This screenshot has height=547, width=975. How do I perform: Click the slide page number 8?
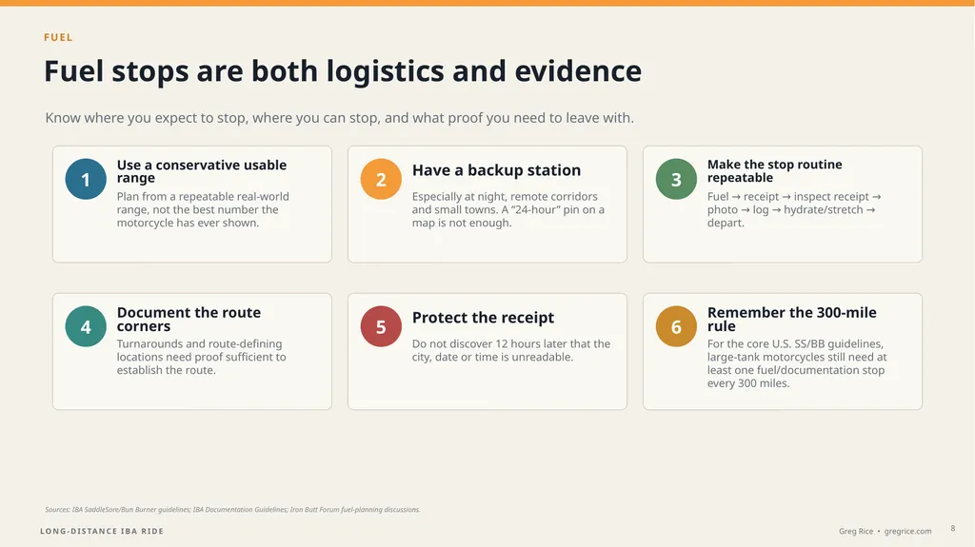pos(952,528)
